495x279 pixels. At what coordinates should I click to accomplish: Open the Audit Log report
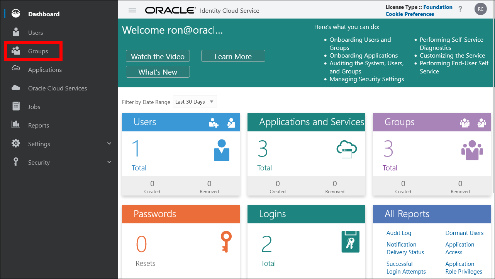[x=399, y=233]
